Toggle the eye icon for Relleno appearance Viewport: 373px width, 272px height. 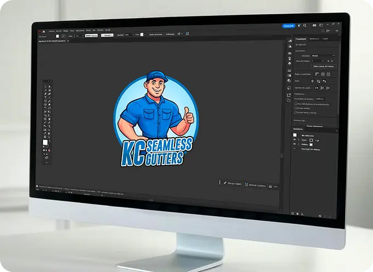[295, 144]
